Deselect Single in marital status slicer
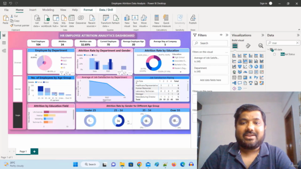301x169 pixels. coord(18,115)
